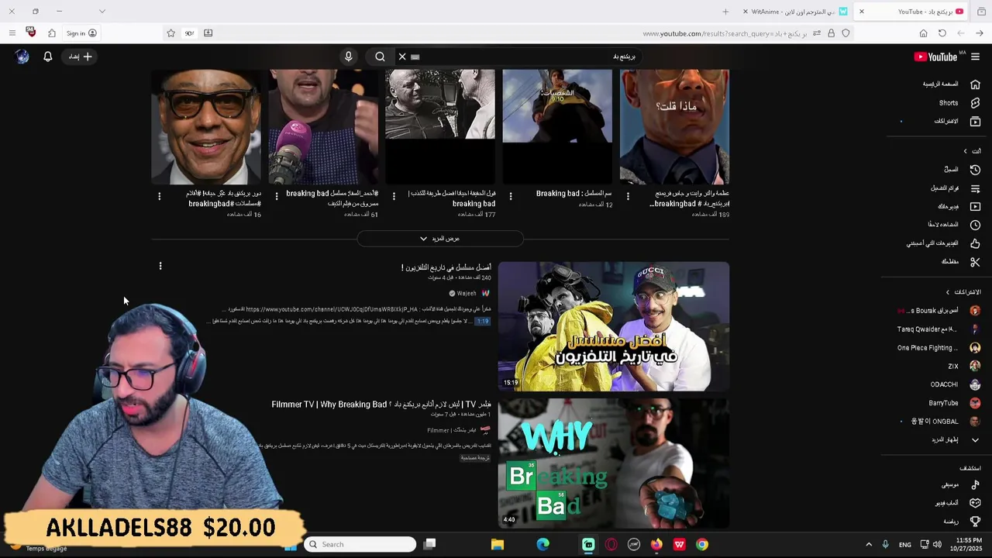The height and width of the screenshot is (558, 992).
Task: Open options for the 189K views short
Action: coord(628,196)
